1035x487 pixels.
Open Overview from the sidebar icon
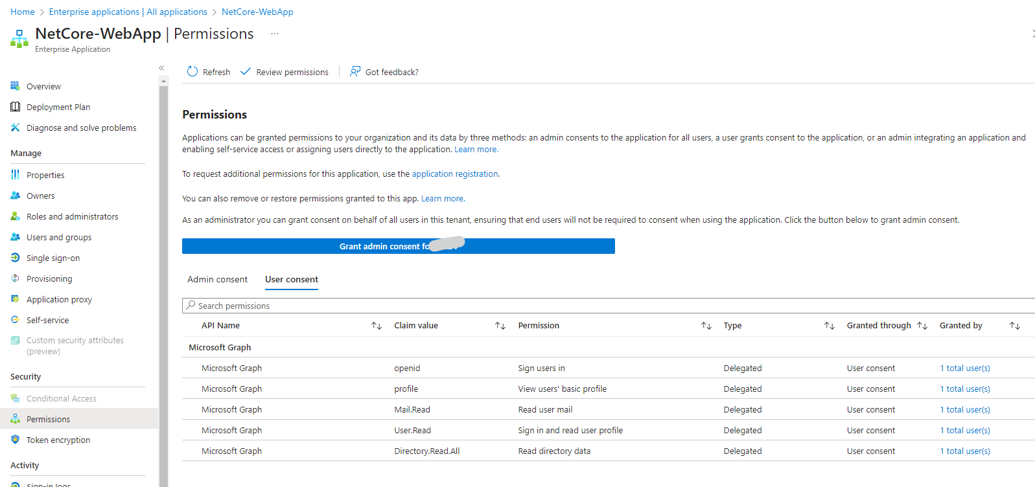[16, 86]
